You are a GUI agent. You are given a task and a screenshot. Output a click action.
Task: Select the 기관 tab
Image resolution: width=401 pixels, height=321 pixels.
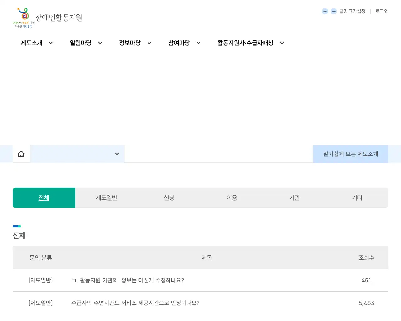pos(294,197)
